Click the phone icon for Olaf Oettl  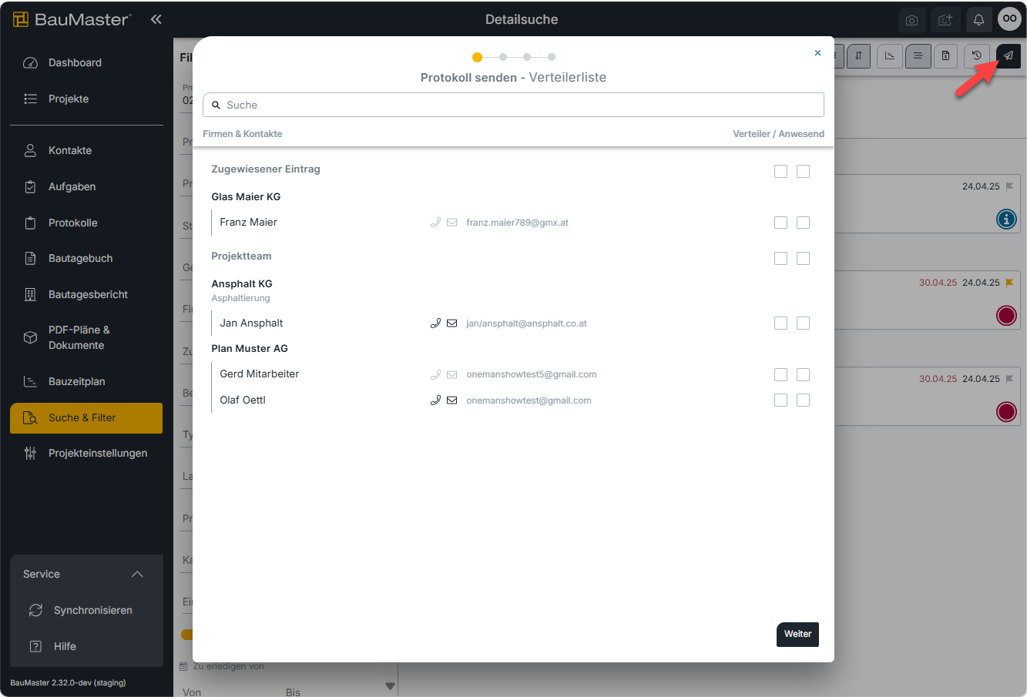point(435,400)
